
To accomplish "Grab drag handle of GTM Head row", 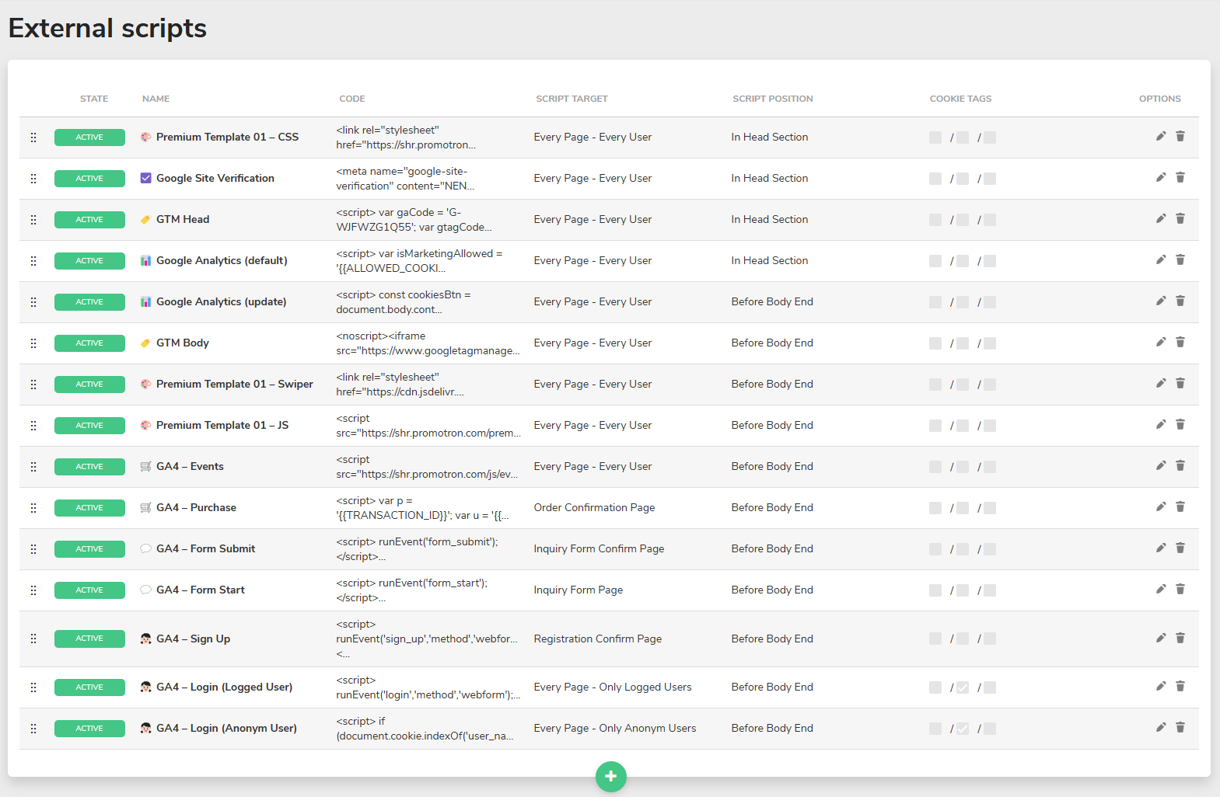I will pos(33,220).
